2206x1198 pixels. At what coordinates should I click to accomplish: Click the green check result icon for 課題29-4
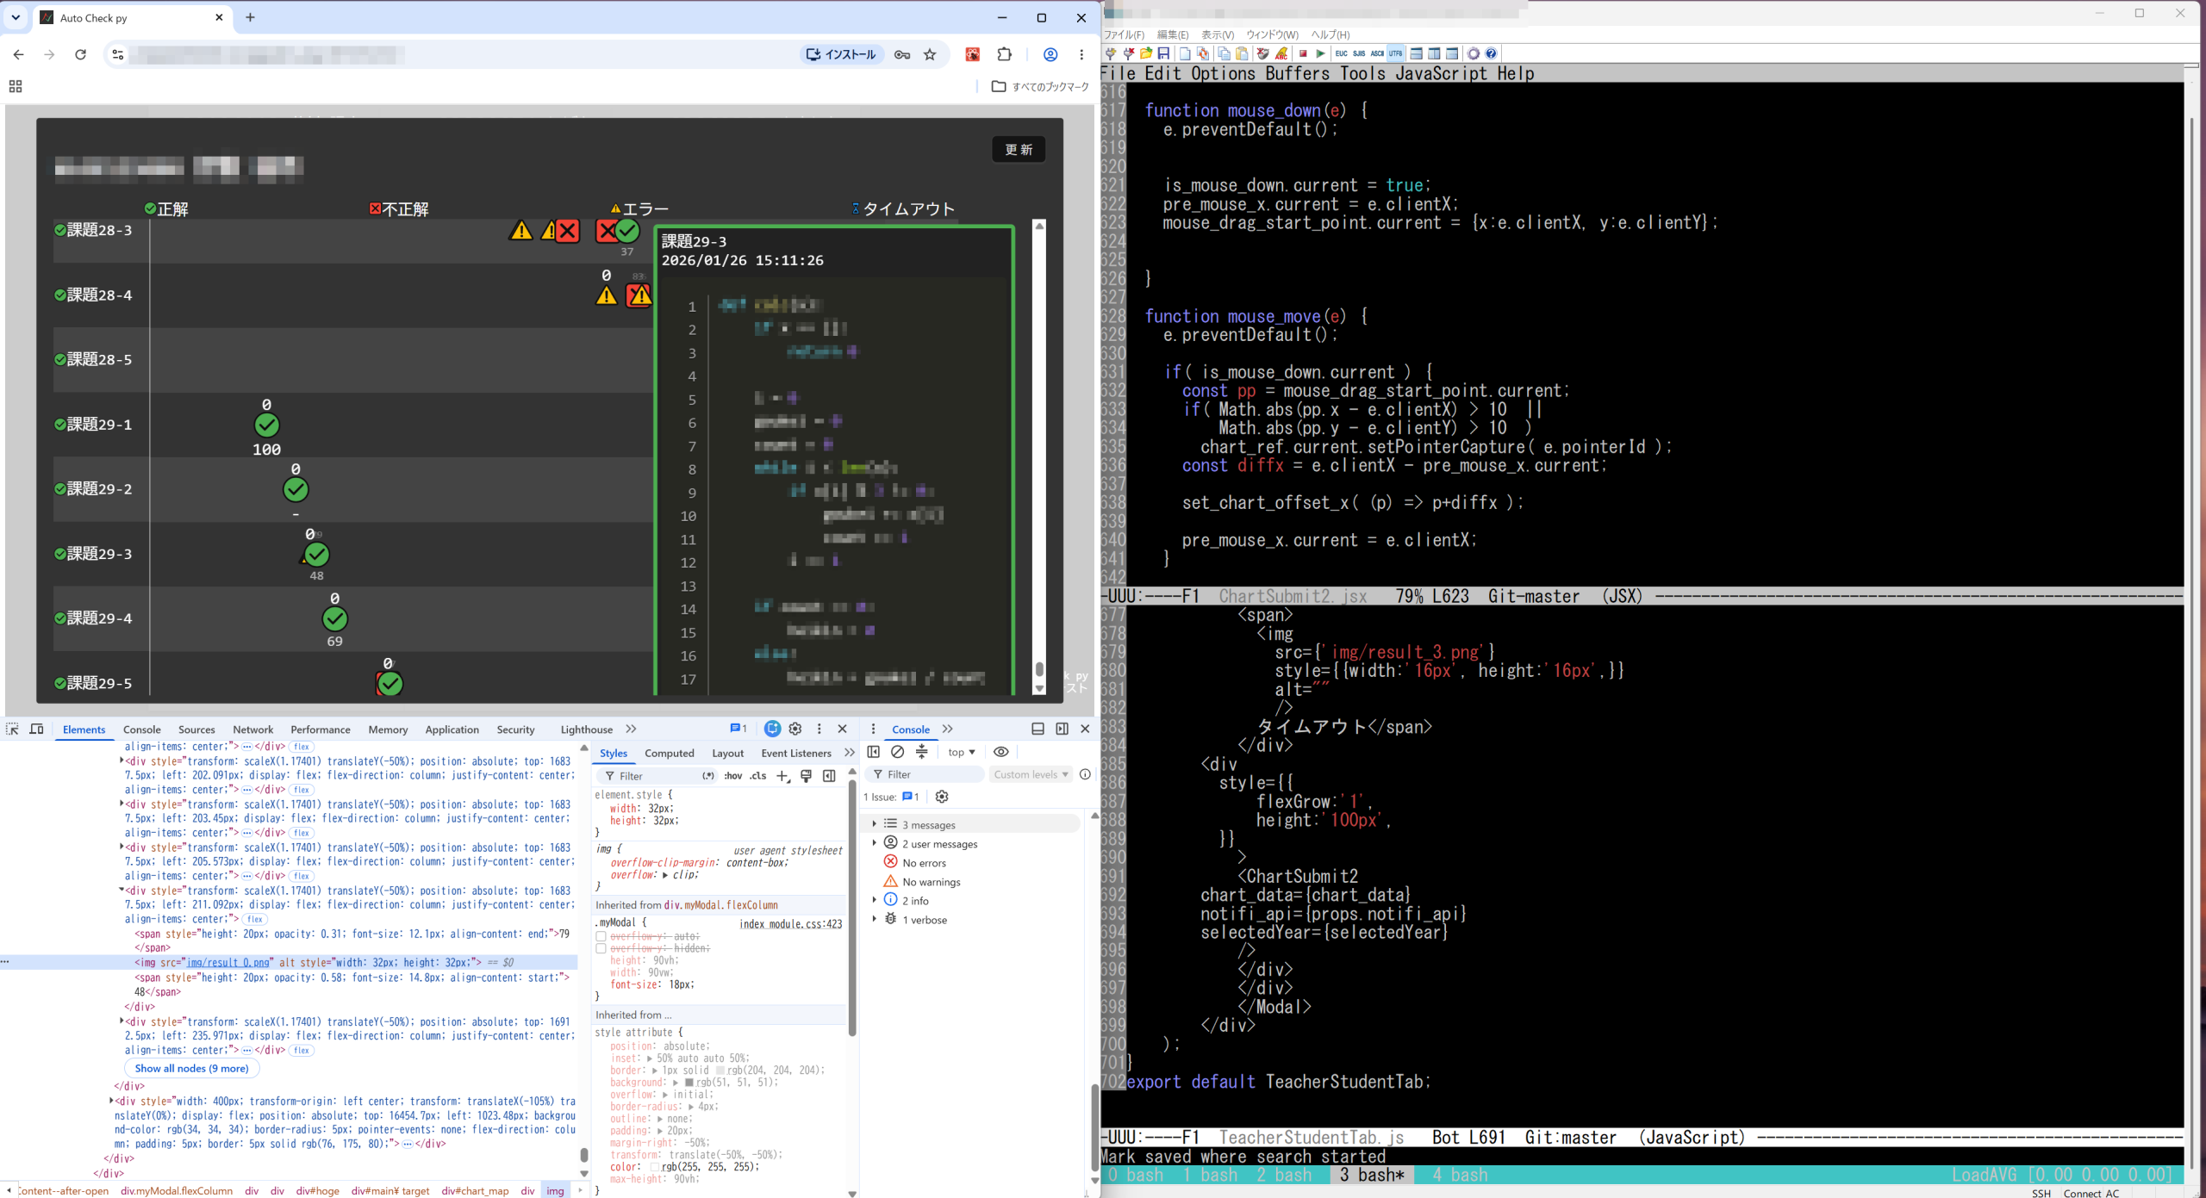[335, 619]
